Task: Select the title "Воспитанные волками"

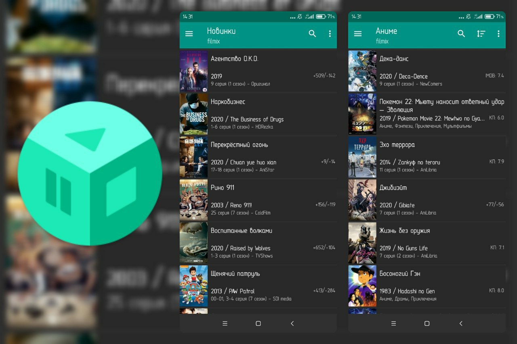Action: 242,231
